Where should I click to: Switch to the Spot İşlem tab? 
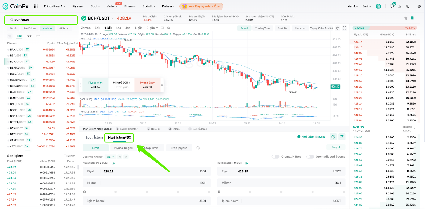pos(94,137)
